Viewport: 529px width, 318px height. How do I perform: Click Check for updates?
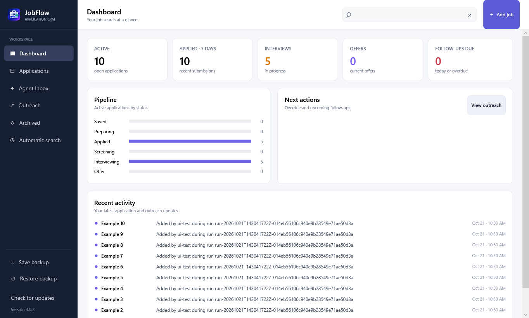[33, 298]
